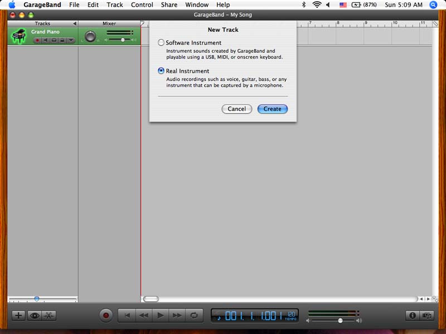The width and height of the screenshot is (446, 334).
Task: Click the Rewind transport button
Action: click(144, 316)
